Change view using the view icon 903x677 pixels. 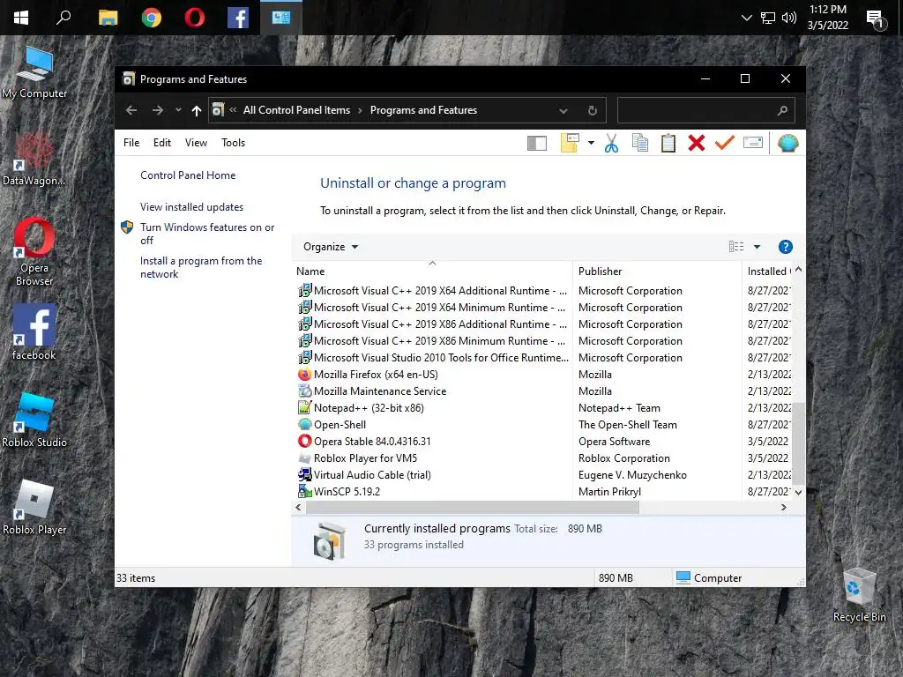click(736, 247)
